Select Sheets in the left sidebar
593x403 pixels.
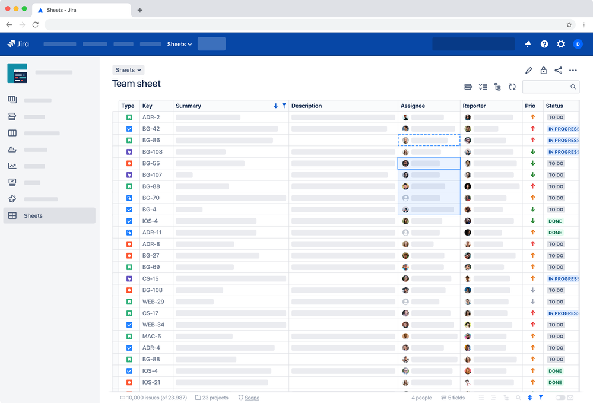(33, 215)
